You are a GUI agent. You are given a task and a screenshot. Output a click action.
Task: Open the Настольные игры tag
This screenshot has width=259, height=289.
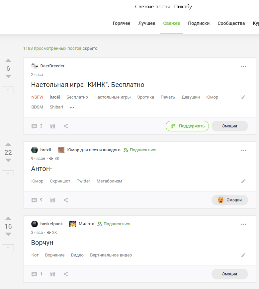[112, 97]
